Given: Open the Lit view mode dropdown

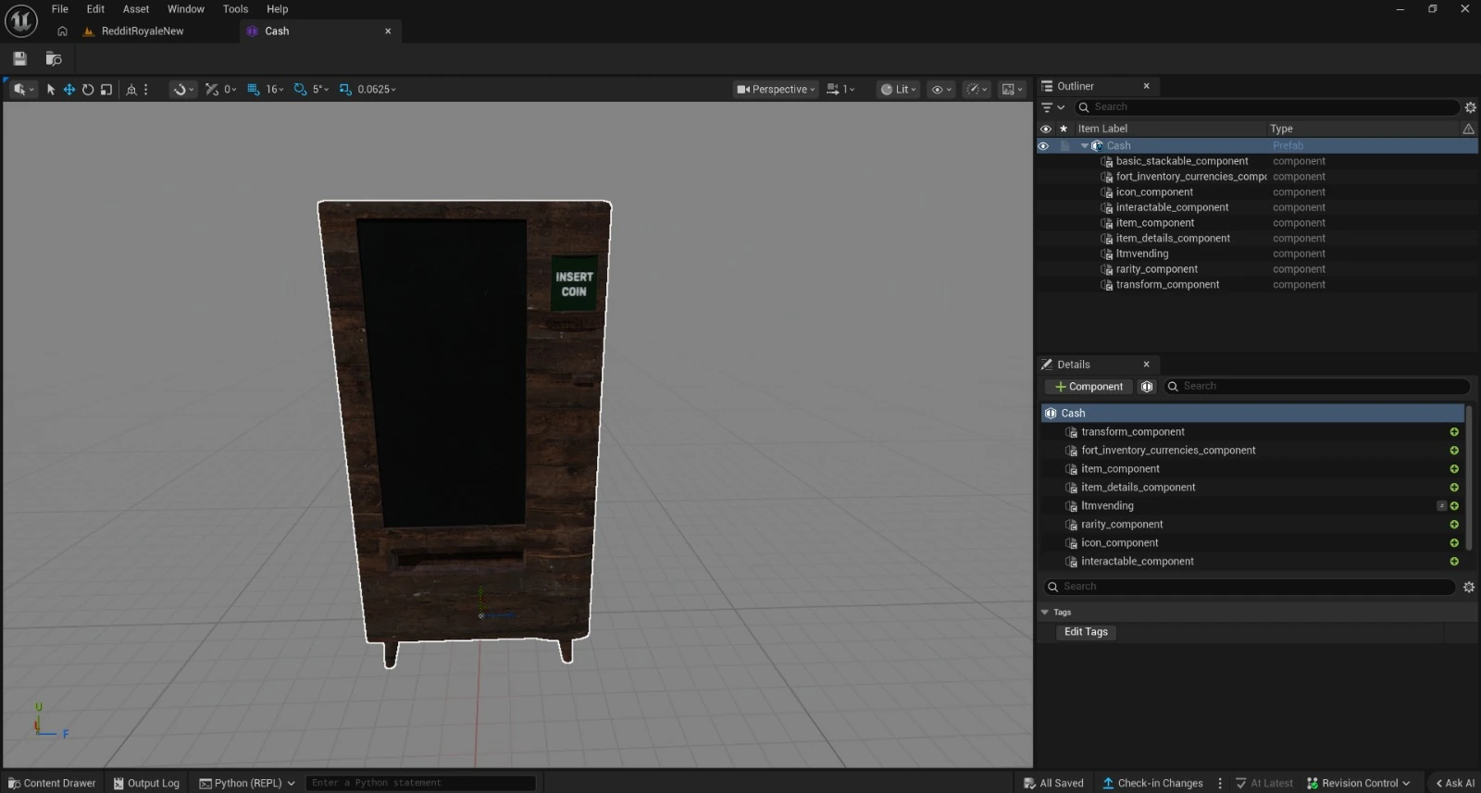Looking at the screenshot, I should 898,90.
